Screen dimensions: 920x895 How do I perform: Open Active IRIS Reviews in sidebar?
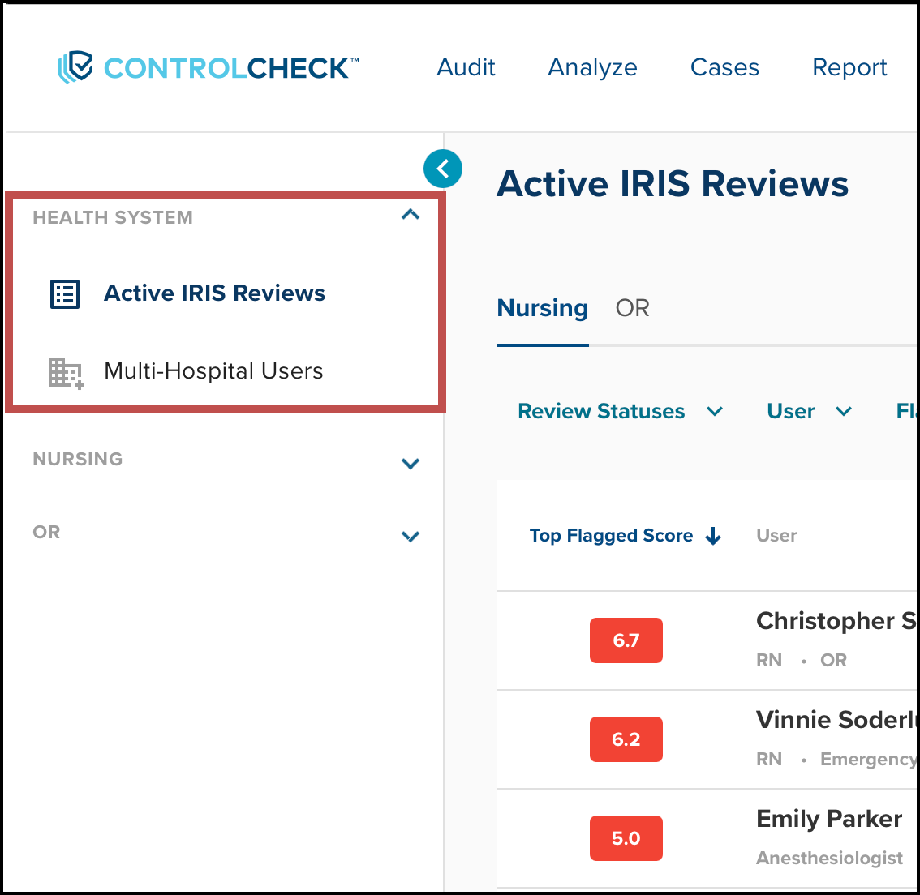pos(214,293)
